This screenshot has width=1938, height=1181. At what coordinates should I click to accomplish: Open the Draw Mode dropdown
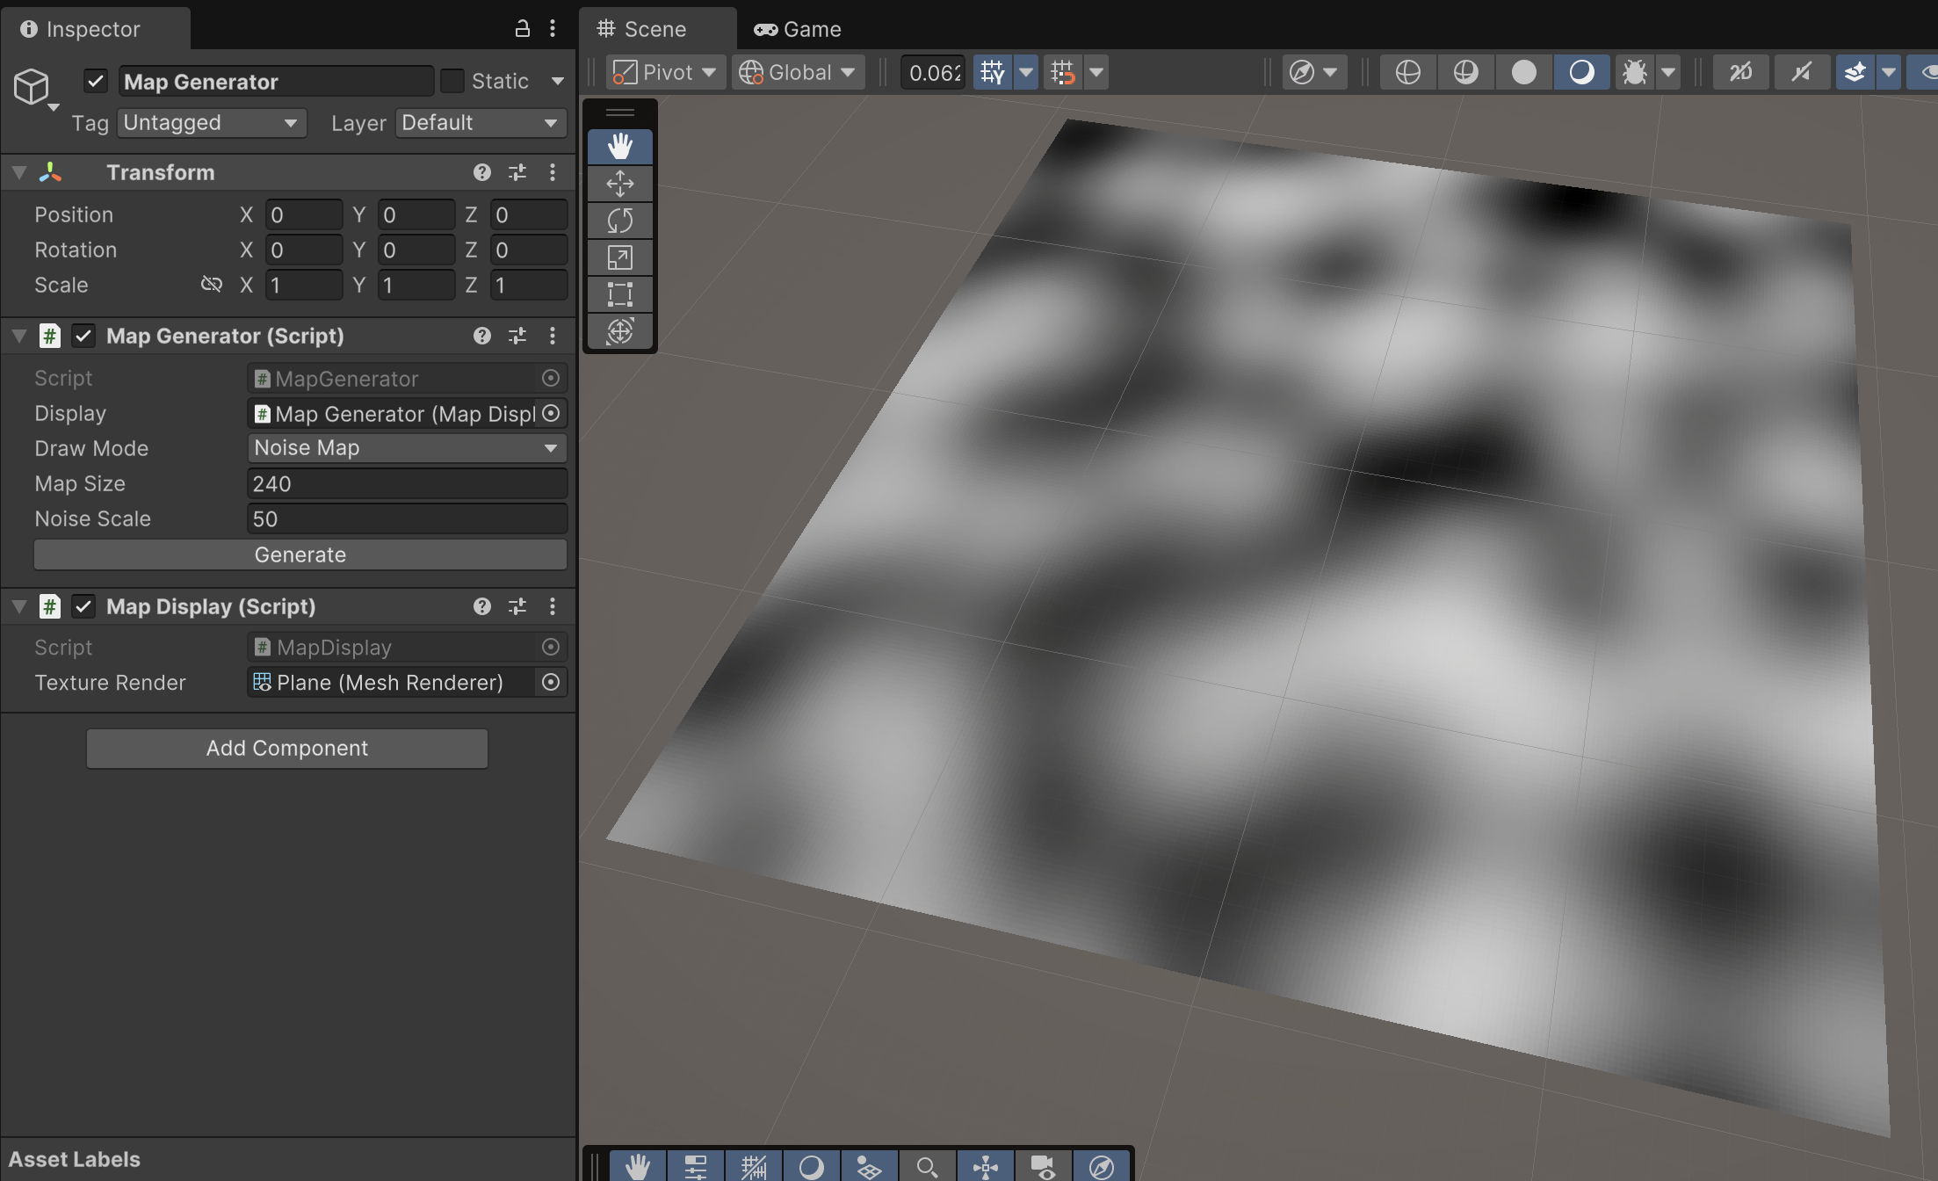(406, 448)
